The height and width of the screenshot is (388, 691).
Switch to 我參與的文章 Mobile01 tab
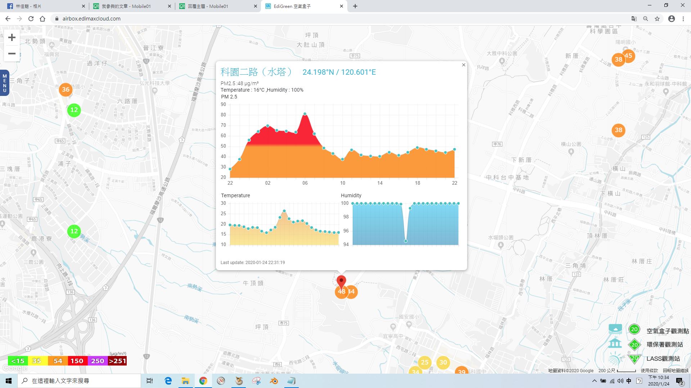coord(131,6)
